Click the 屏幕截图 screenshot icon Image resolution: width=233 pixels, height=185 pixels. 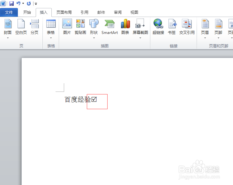[140, 24]
